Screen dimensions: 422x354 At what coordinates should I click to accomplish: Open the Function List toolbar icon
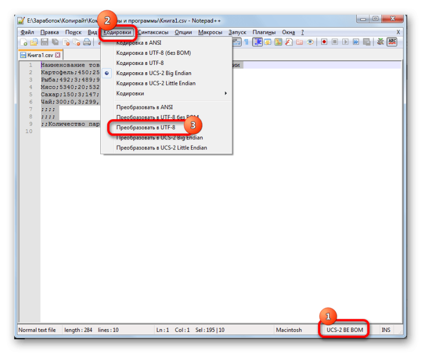(x=289, y=42)
